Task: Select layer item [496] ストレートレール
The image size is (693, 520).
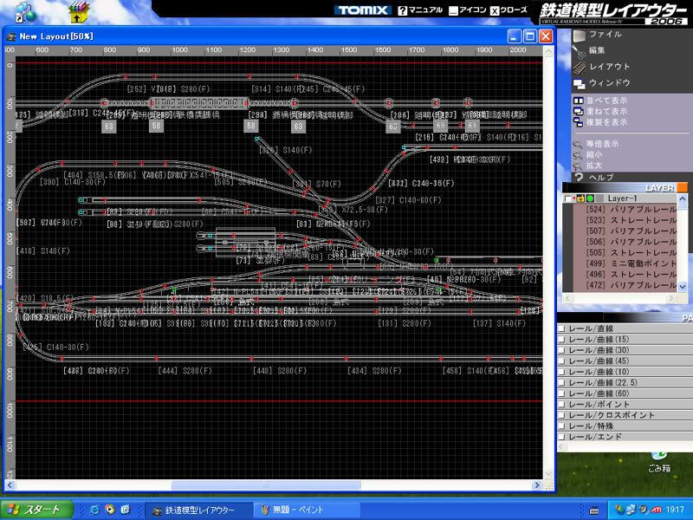Action: point(631,275)
